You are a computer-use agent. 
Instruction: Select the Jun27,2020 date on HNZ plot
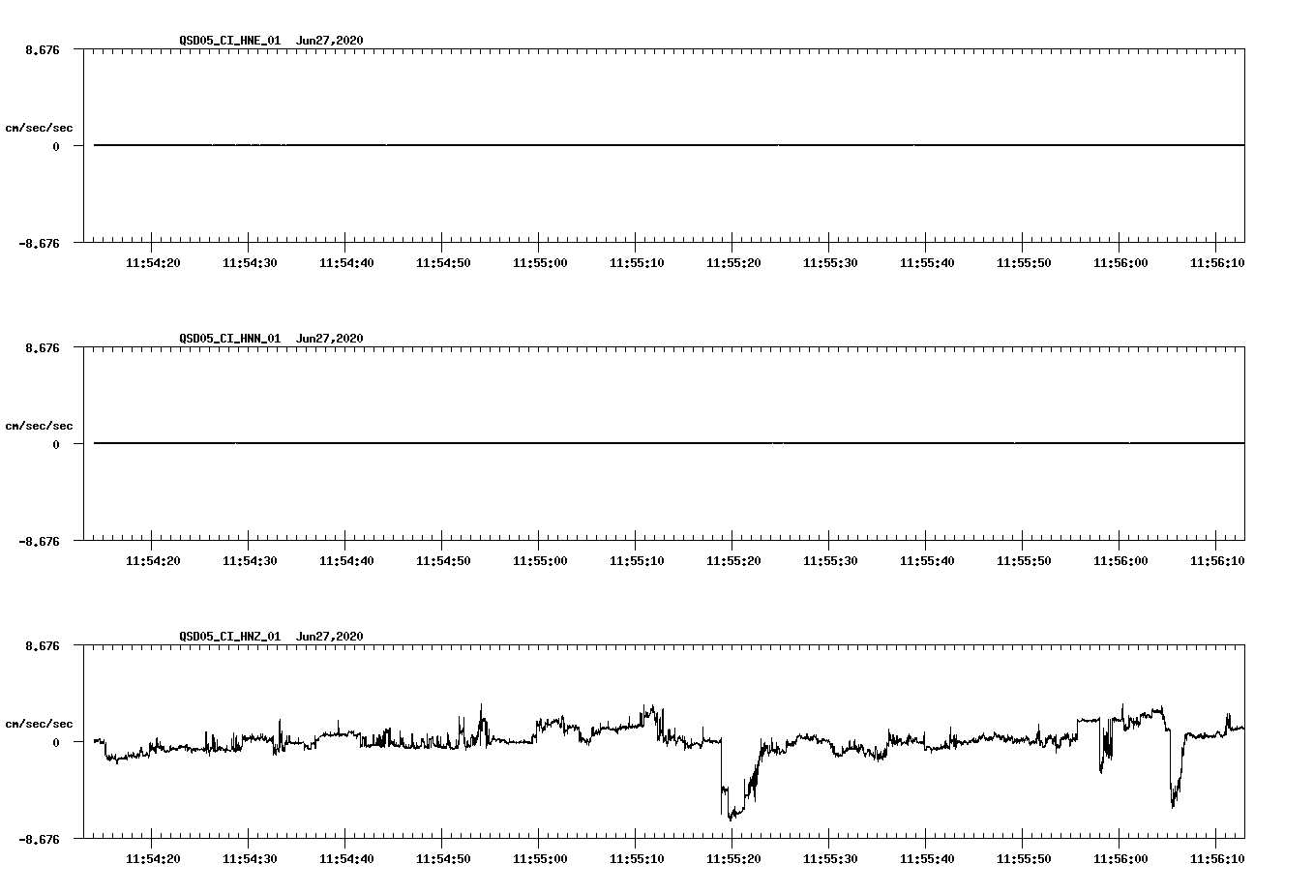click(x=330, y=637)
